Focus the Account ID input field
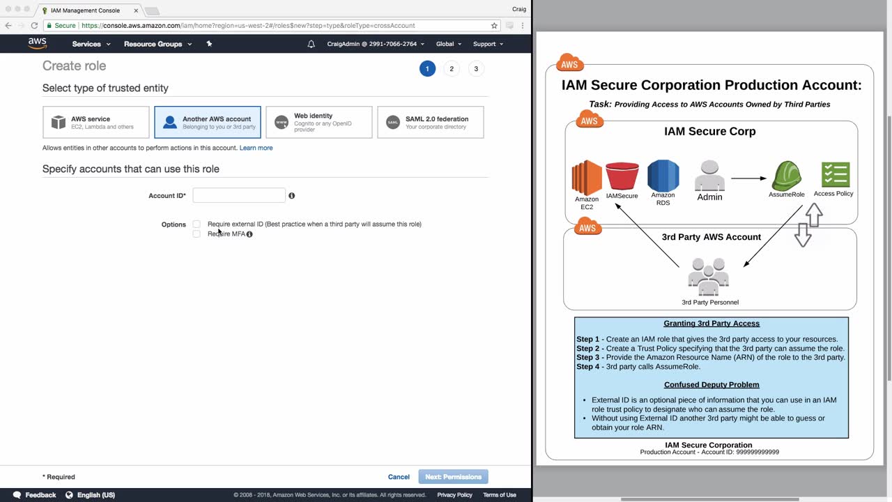Viewport: 892px width, 502px height. [239, 195]
